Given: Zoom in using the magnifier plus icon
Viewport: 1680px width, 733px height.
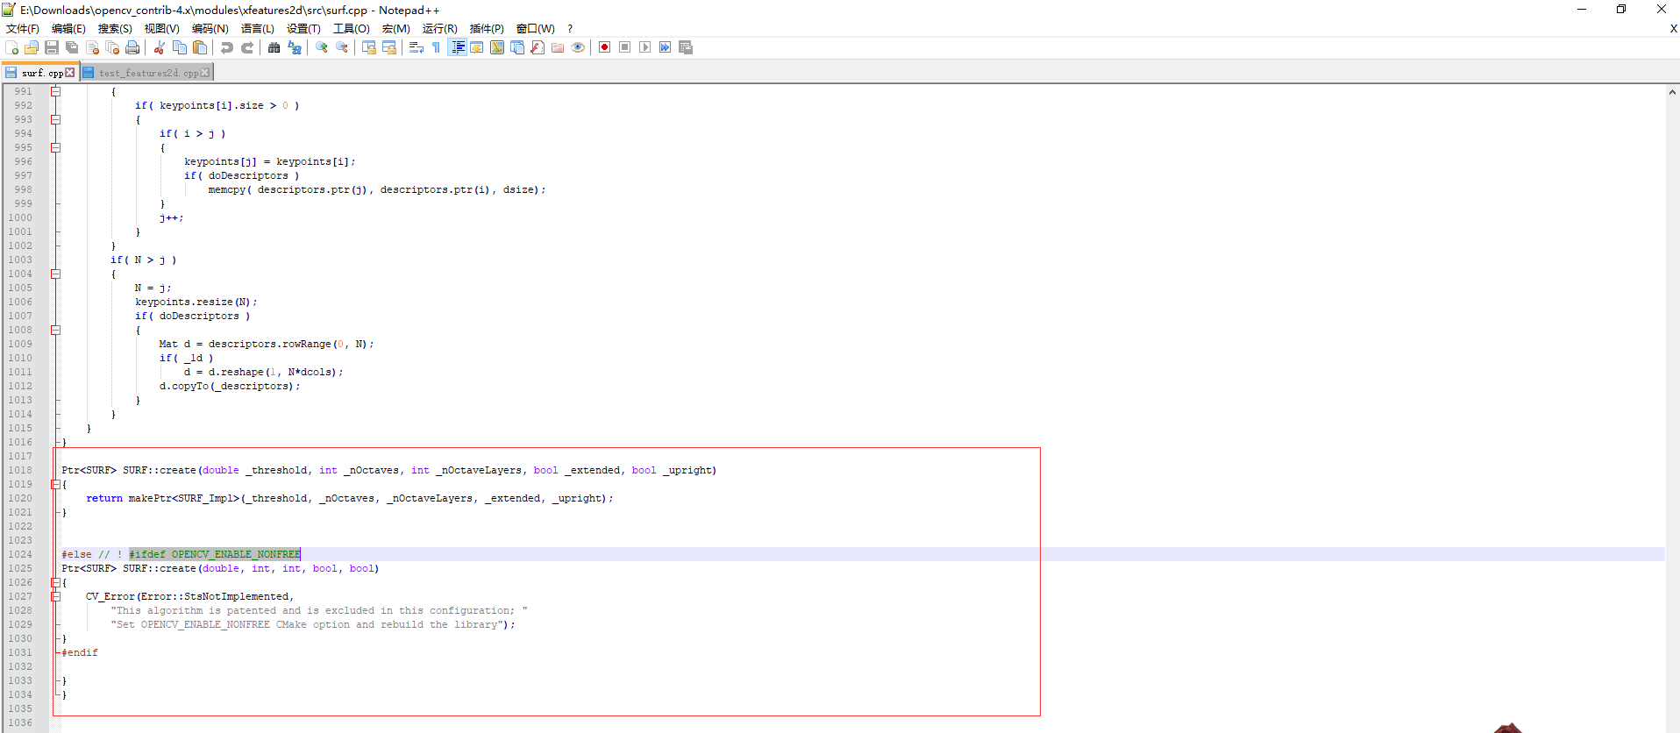Looking at the screenshot, I should (322, 47).
